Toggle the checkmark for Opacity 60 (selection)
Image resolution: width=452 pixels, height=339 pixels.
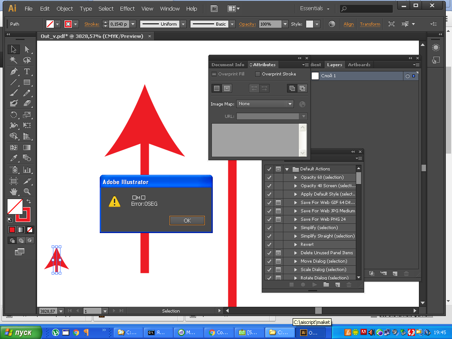(x=269, y=177)
